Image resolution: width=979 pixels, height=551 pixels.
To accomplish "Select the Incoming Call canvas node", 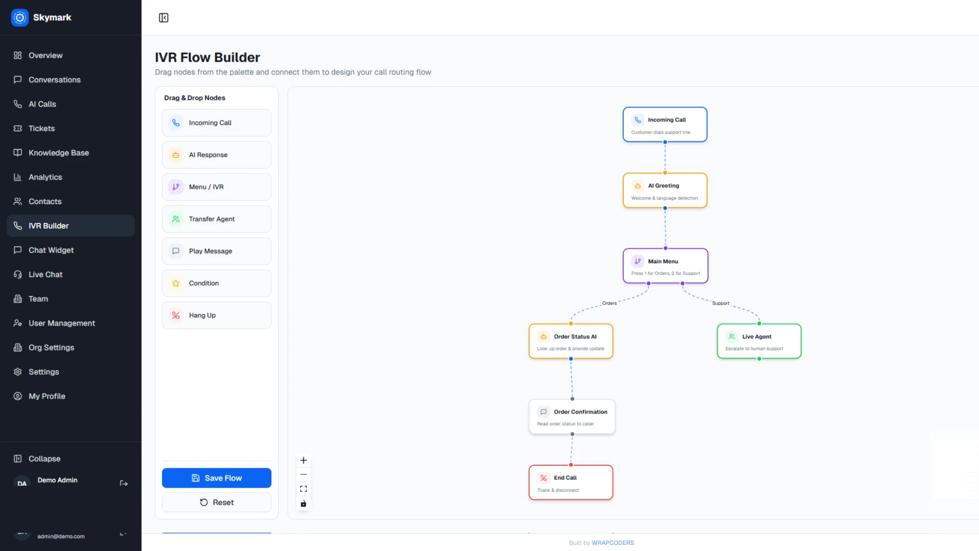I will [x=665, y=124].
